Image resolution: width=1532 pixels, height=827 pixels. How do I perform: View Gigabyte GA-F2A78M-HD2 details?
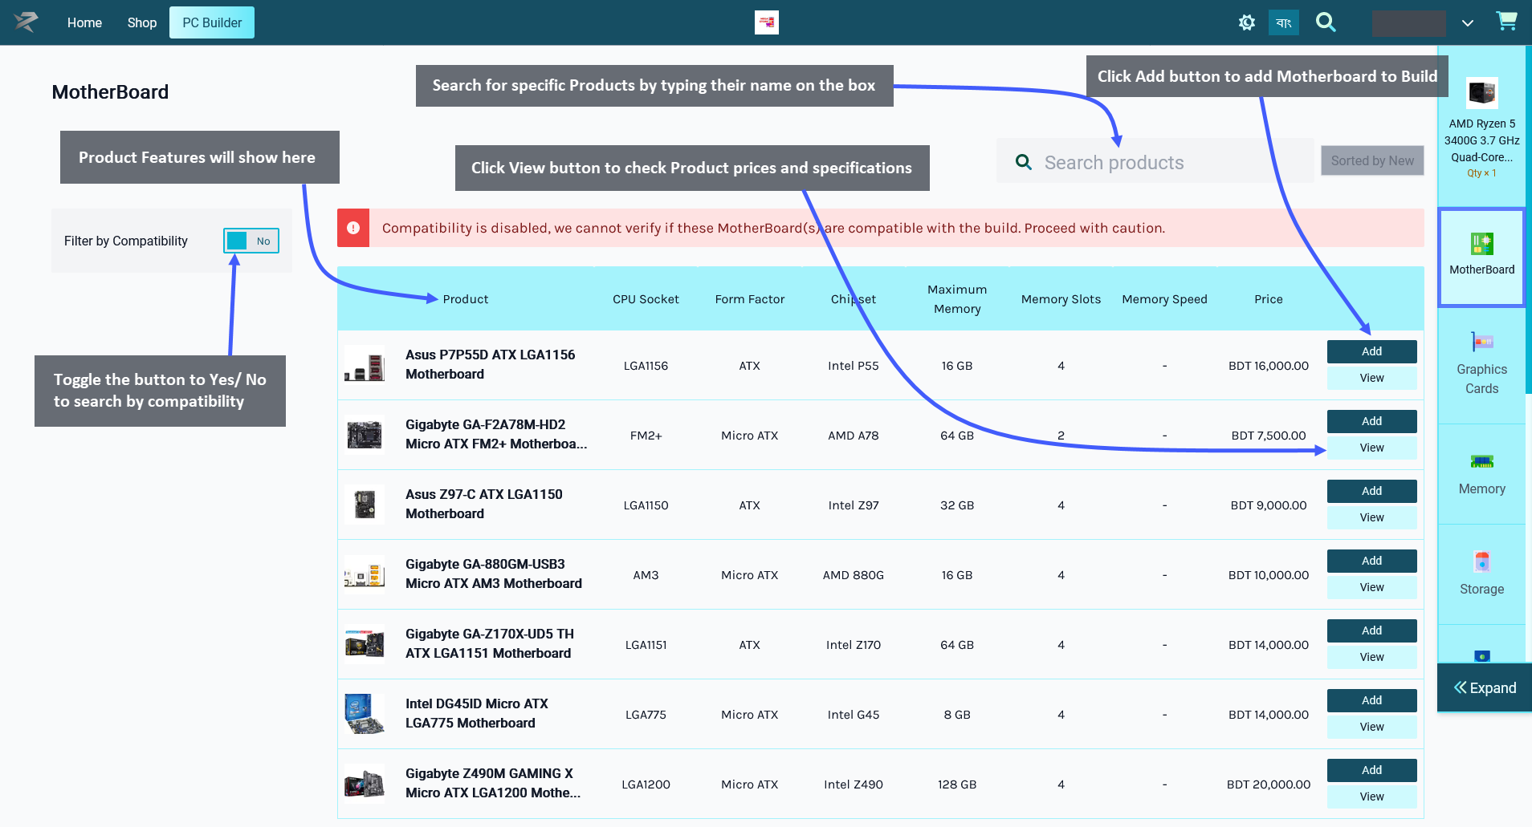click(x=1371, y=448)
